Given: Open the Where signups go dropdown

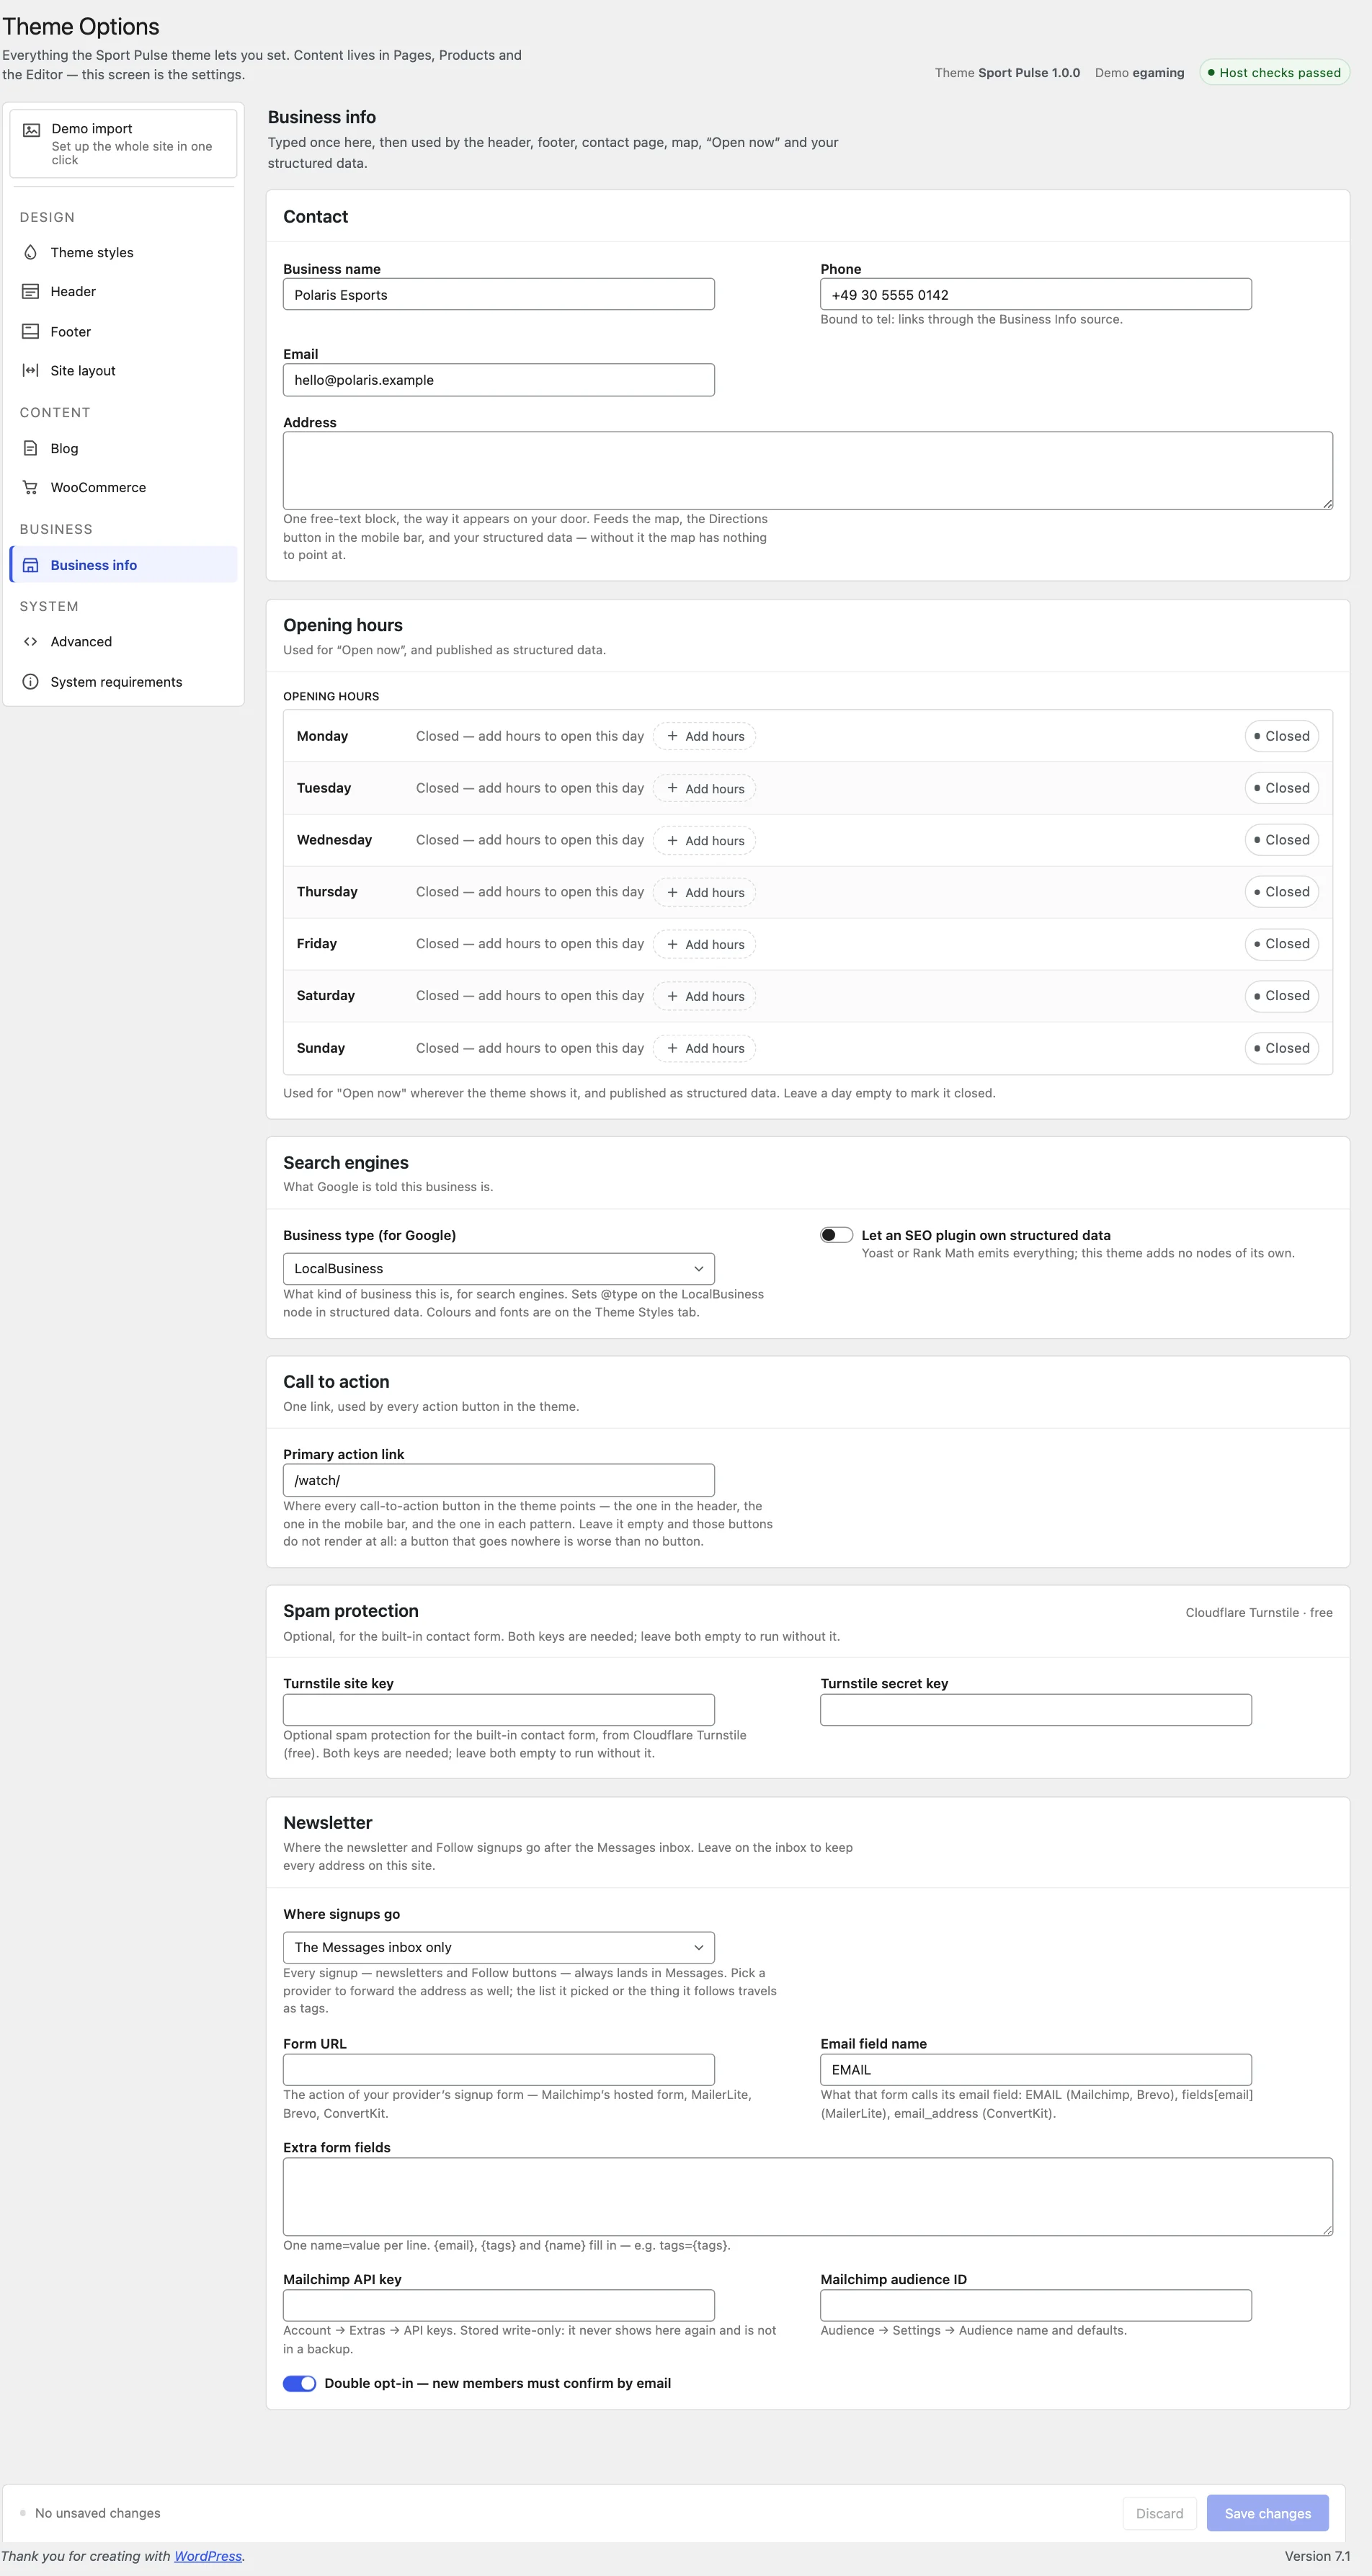Looking at the screenshot, I should 498,1947.
